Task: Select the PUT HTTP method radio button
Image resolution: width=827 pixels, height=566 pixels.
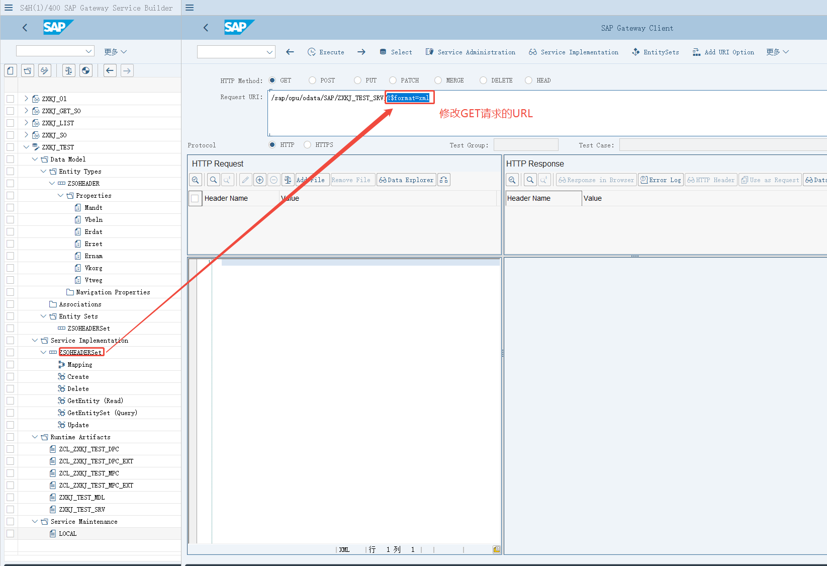Action: [x=357, y=80]
